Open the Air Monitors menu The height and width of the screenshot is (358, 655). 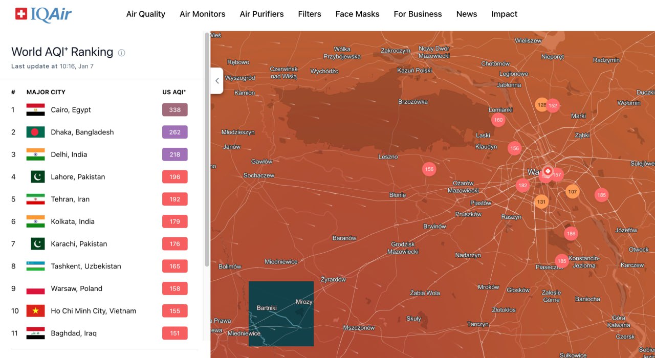coord(203,14)
